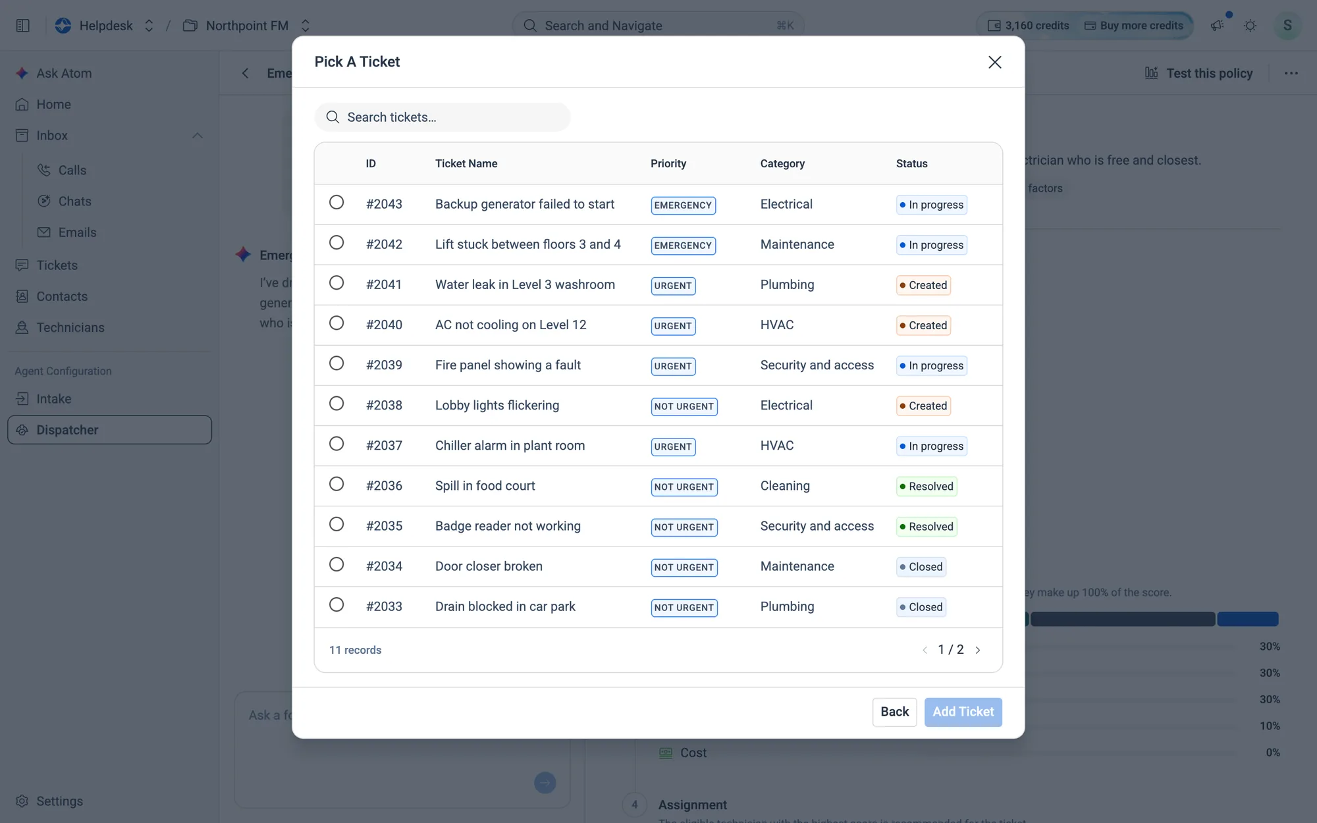Select ticket #2039 Fire panel radio
Image resolution: width=1317 pixels, height=823 pixels.
336,363
